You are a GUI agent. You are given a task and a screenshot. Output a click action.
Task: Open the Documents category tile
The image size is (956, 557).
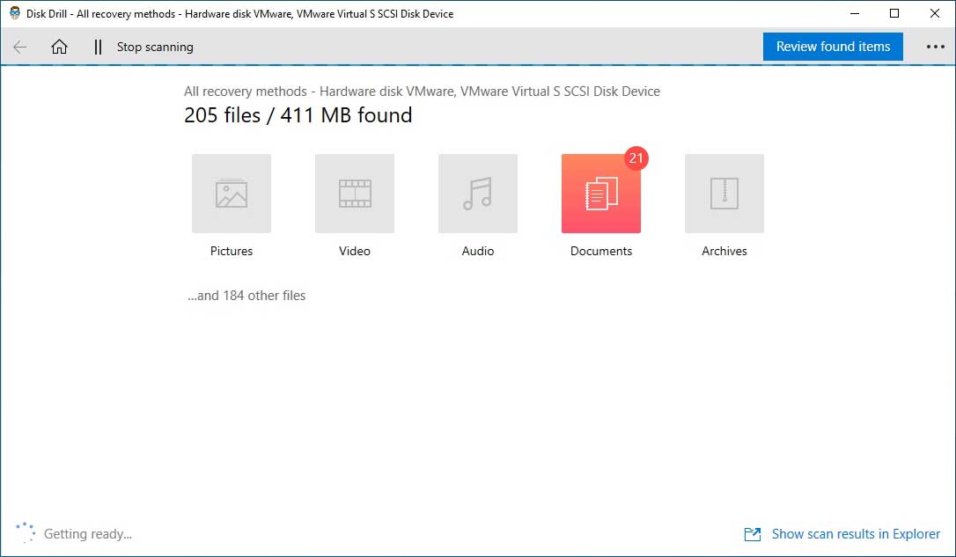(601, 194)
